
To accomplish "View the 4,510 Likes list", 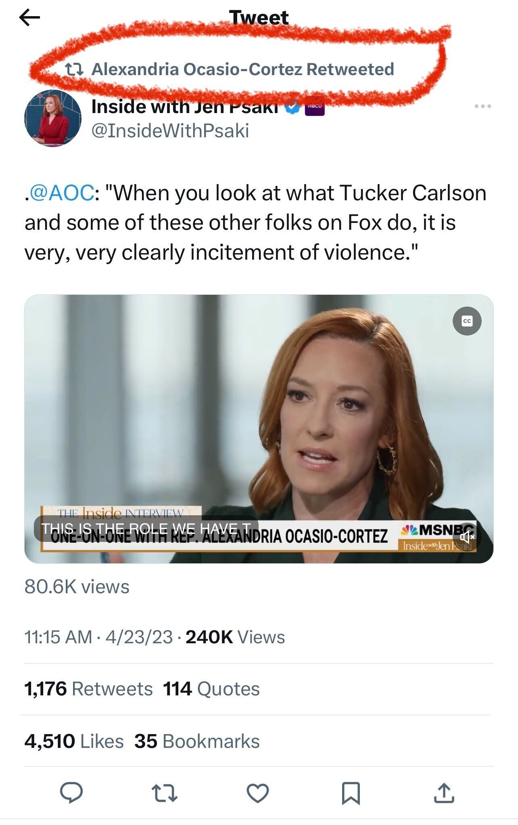I will [x=74, y=741].
